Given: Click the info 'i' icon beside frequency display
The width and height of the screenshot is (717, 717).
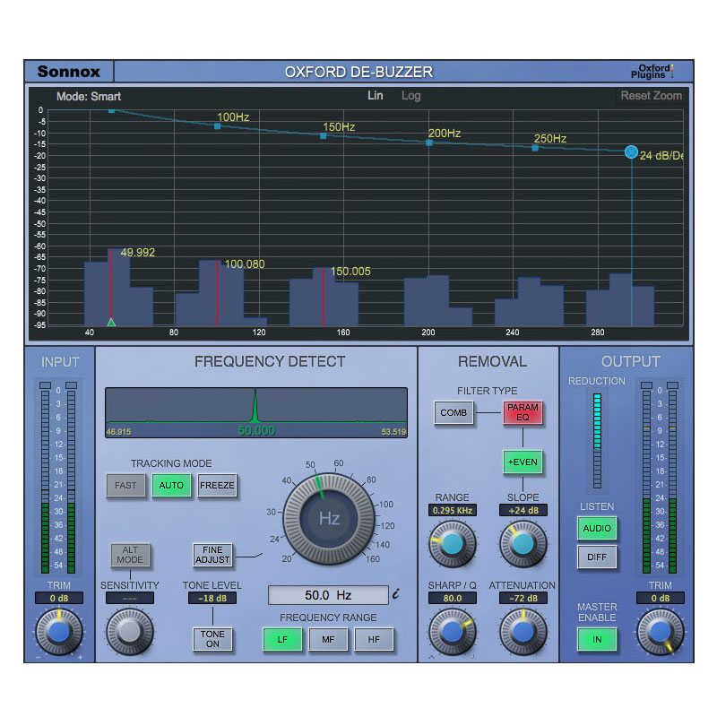Looking at the screenshot, I should coord(396,594).
